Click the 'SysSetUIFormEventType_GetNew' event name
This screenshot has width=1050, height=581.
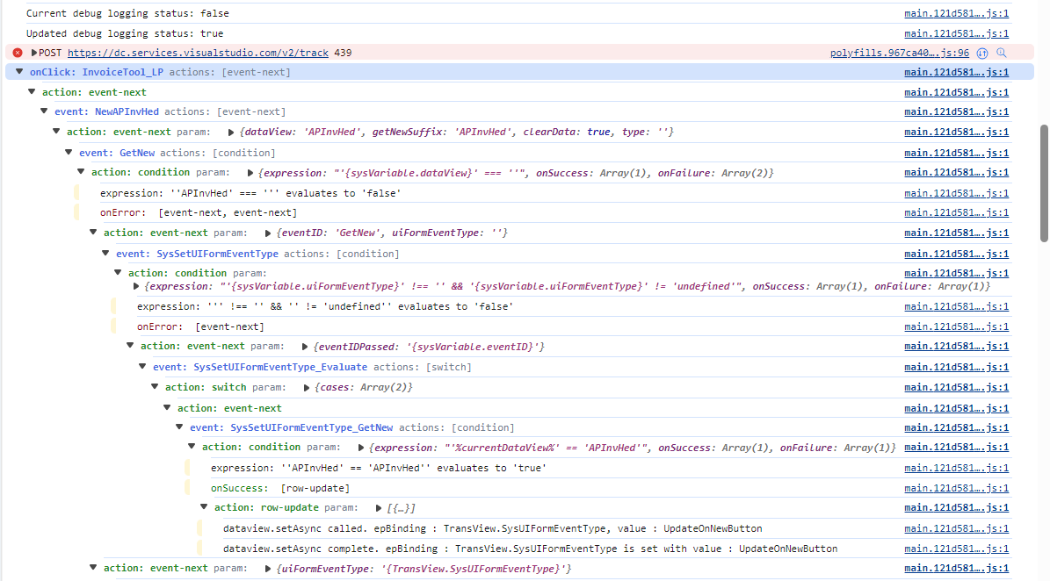click(311, 427)
